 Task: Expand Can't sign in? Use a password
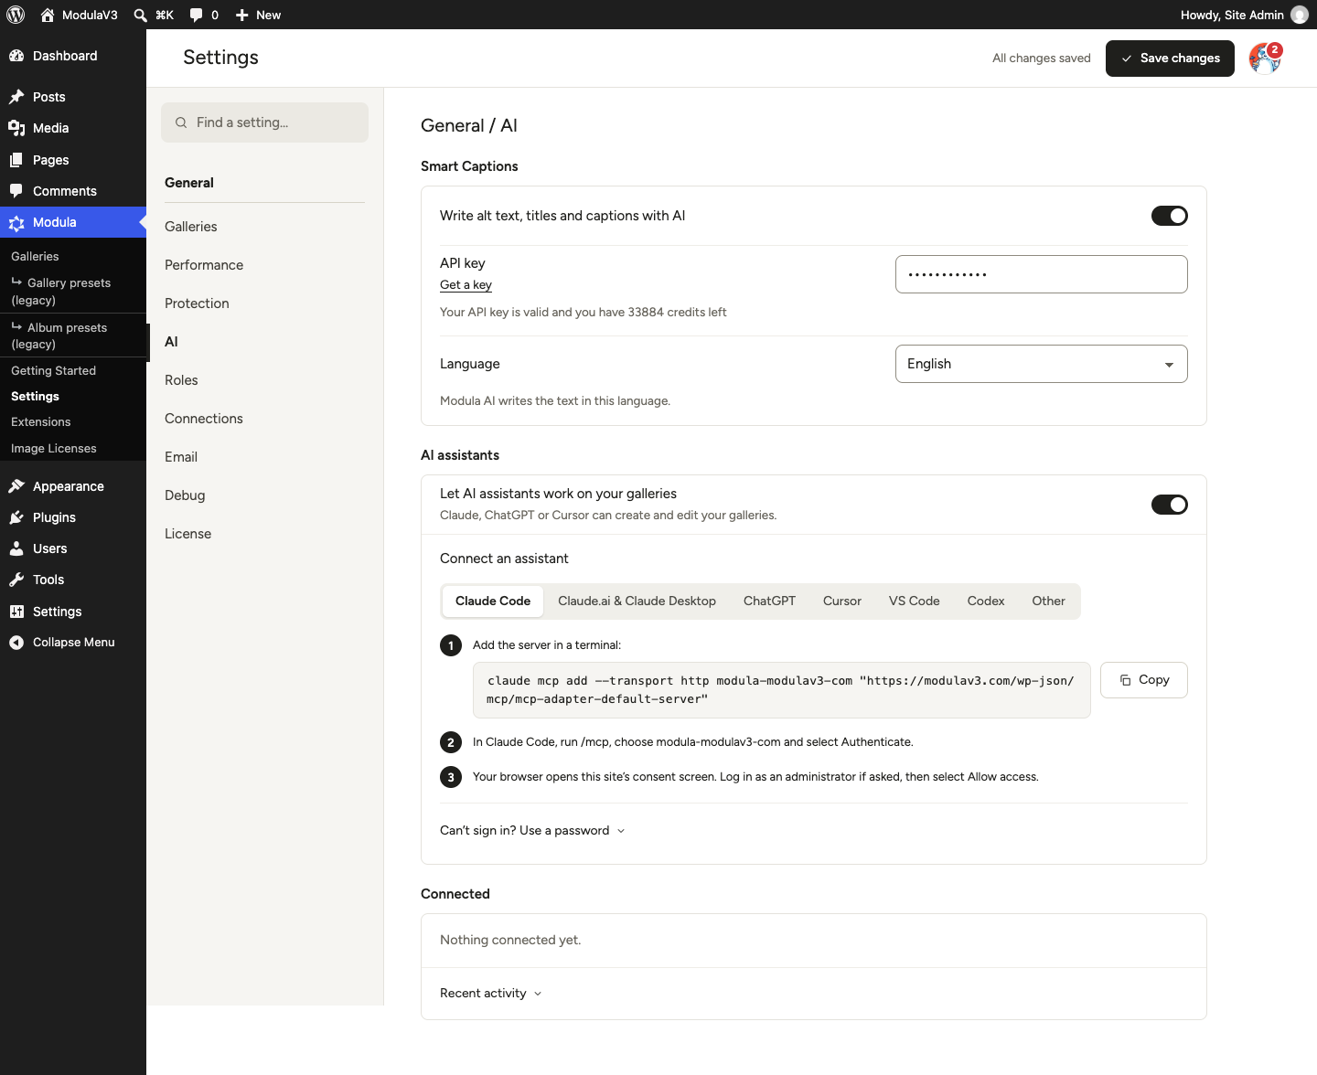(532, 830)
